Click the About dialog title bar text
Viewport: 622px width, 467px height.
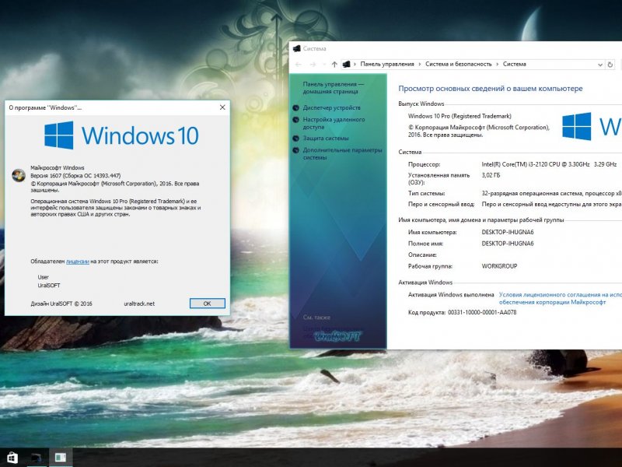[x=45, y=107]
